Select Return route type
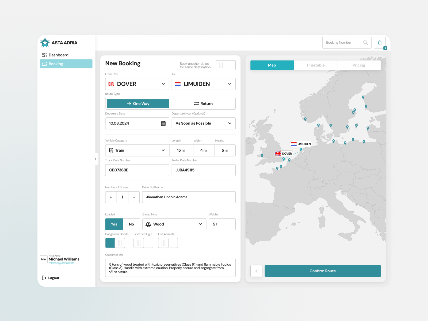This screenshot has width=428, height=321. coord(203,104)
